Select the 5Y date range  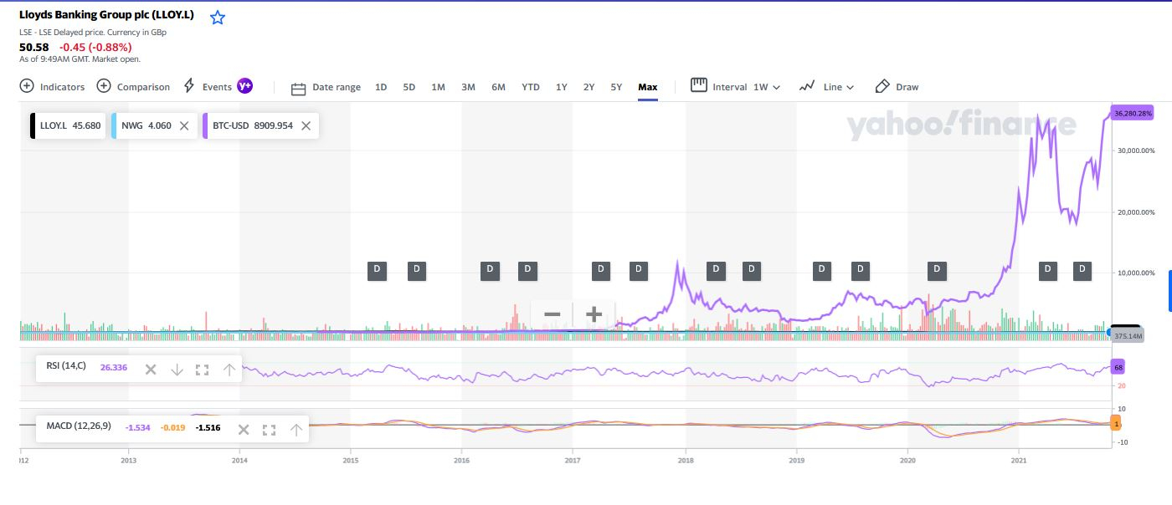coord(616,87)
